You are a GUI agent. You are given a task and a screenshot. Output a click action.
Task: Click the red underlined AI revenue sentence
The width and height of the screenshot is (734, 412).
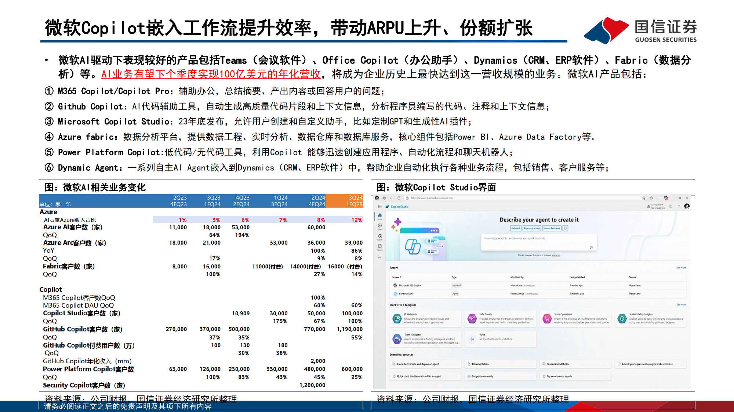pos(211,74)
